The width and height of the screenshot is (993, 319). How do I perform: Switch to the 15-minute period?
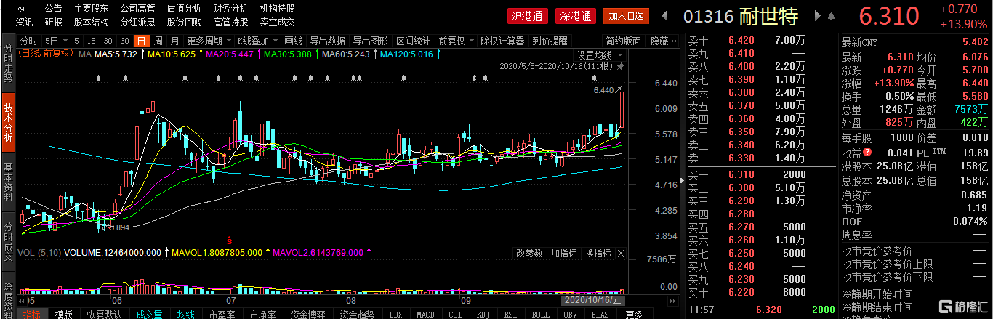pyautogui.click(x=91, y=41)
